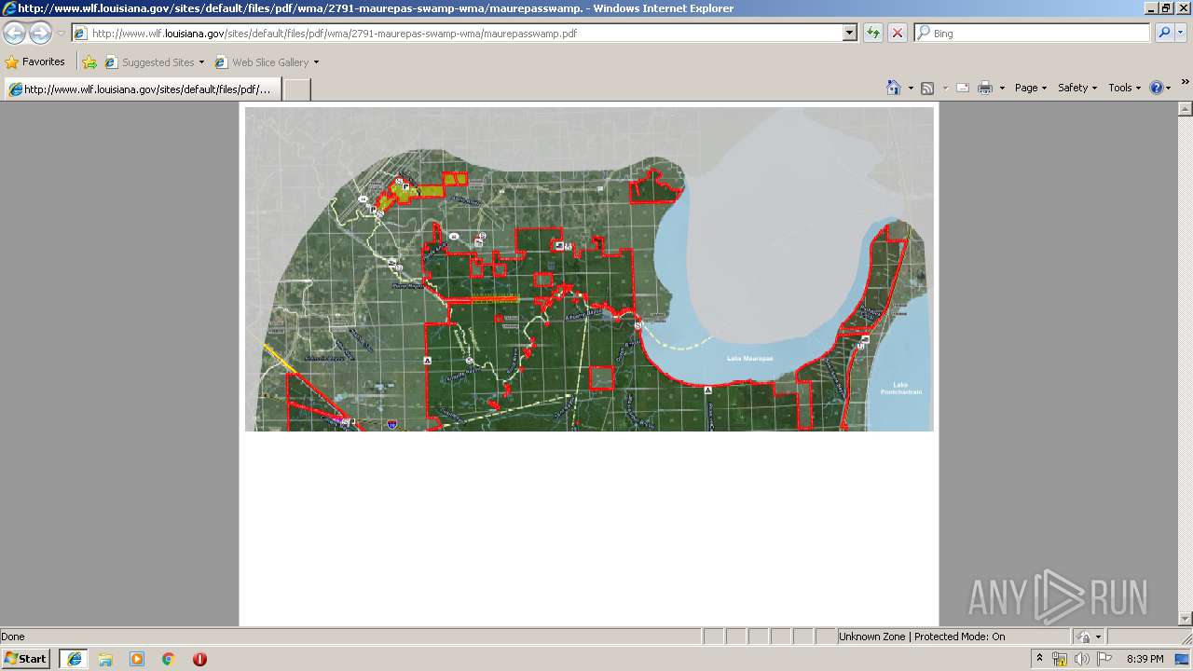Click the Search magnifier button
This screenshot has height=671, width=1193.
1163,33
